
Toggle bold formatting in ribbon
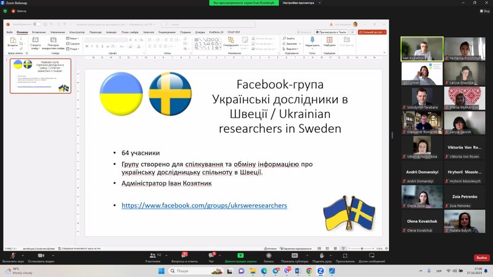[x=87, y=47]
